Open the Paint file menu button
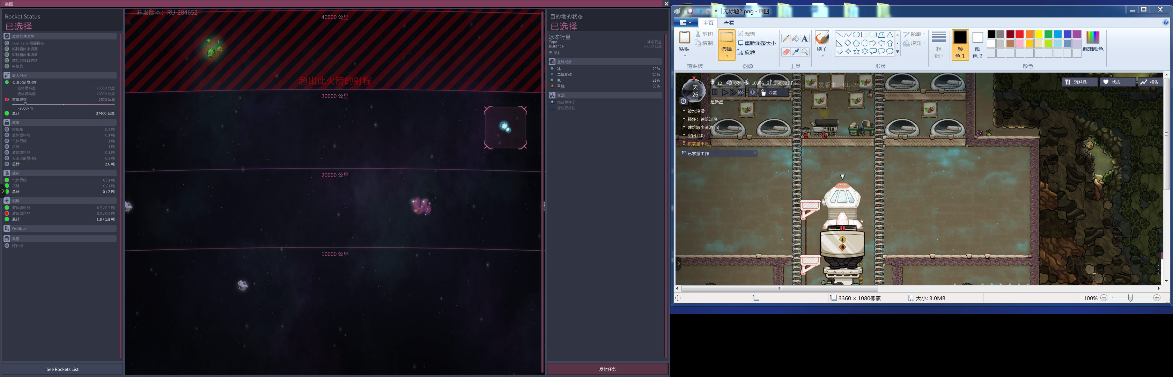Viewport: 1173px width, 377px height. [685, 22]
